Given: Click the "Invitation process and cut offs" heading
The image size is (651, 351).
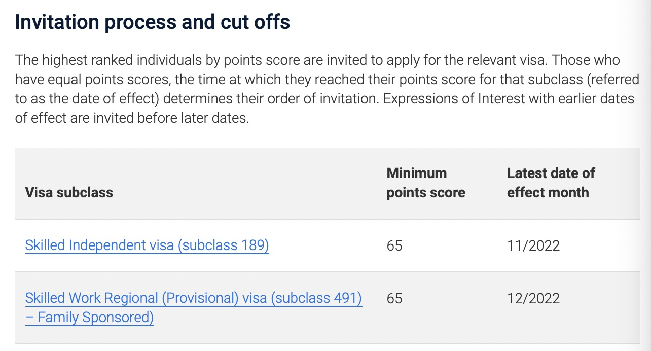Looking at the screenshot, I should pos(152,23).
